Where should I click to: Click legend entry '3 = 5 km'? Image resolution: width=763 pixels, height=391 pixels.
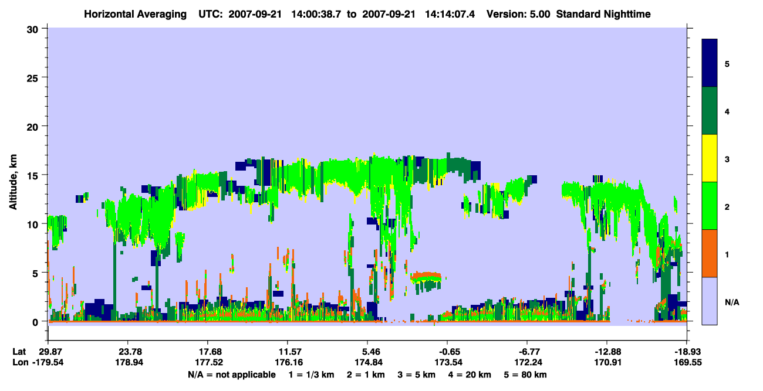click(416, 375)
